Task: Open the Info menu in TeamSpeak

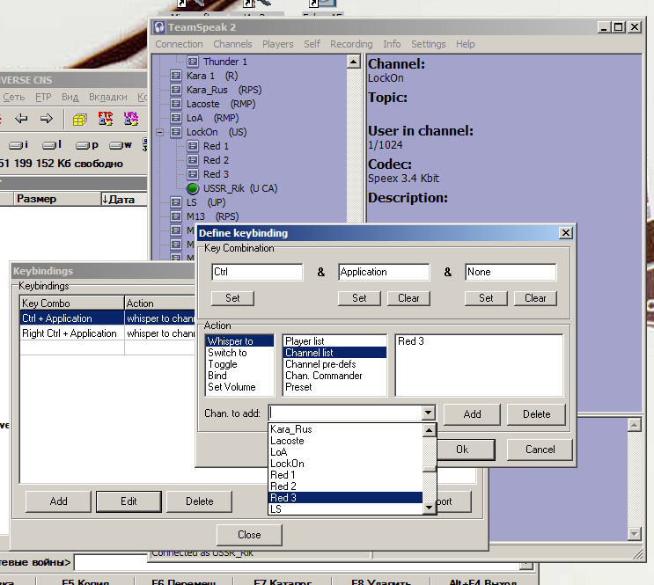Action: pos(392,44)
